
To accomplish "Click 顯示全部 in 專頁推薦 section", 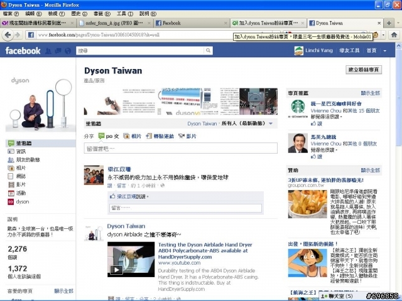I will click(x=370, y=93).
